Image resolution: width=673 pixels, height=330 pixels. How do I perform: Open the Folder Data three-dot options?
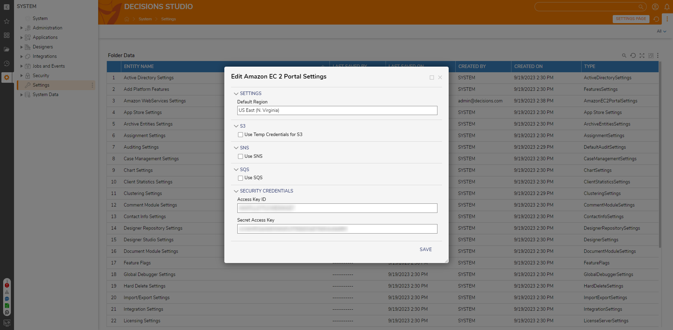[658, 55]
